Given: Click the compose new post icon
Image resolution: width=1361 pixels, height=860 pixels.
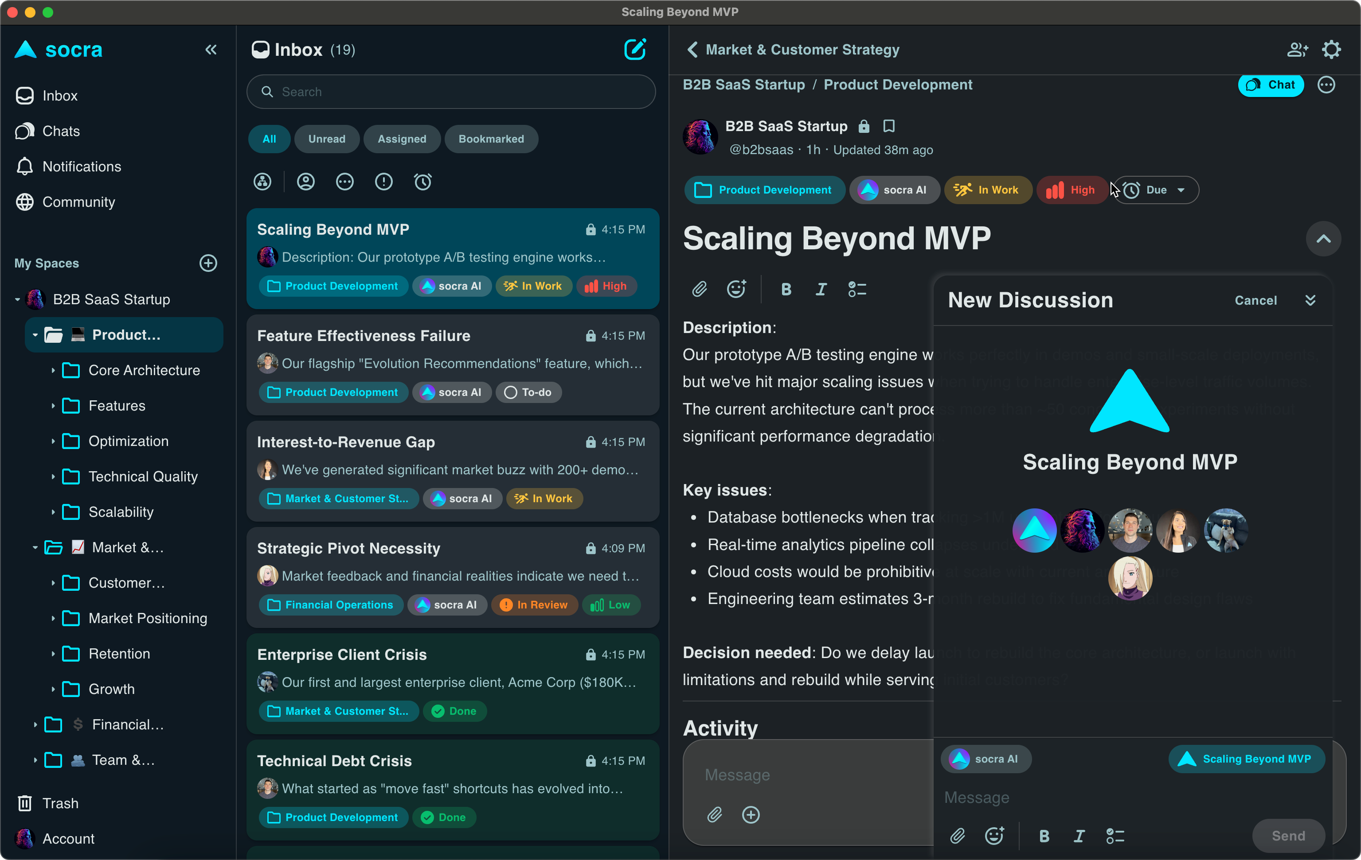Looking at the screenshot, I should pyautogui.click(x=635, y=50).
